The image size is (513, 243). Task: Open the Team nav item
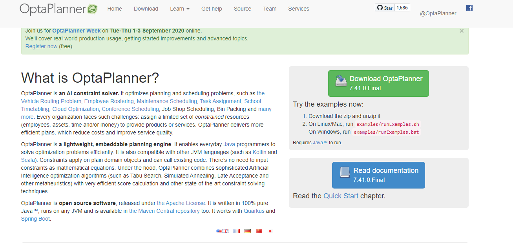click(270, 9)
